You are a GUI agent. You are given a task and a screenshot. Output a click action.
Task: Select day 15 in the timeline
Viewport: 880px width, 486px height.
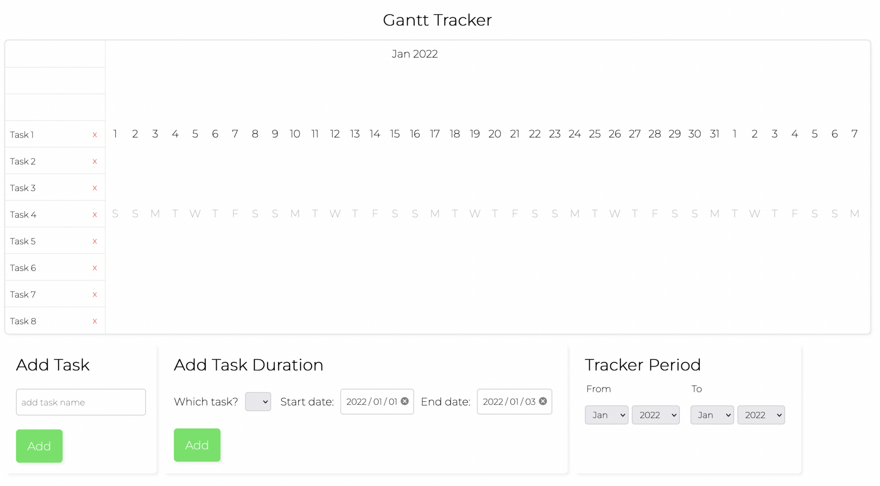tap(395, 134)
